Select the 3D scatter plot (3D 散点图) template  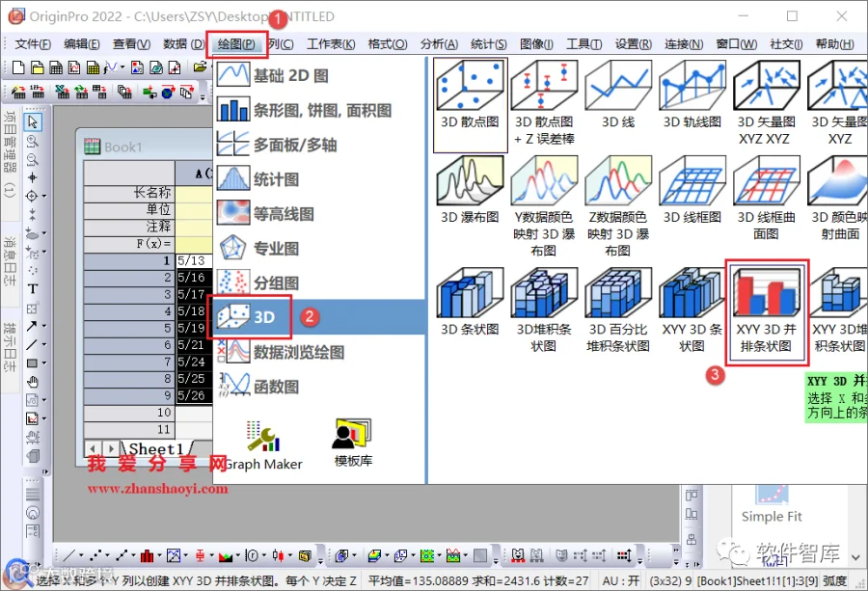(470, 104)
